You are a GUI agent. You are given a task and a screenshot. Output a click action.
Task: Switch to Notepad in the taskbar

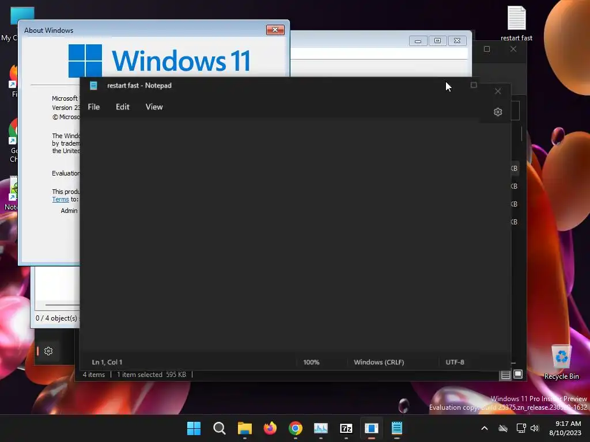[x=396, y=428]
